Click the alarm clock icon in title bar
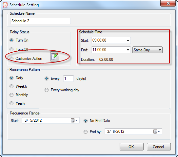178x157 pixels. click(x=5, y=5)
